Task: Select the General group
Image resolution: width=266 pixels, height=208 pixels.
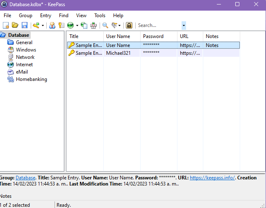Action: (24, 42)
